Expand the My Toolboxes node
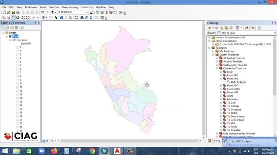The image size is (277, 155). [213, 51]
